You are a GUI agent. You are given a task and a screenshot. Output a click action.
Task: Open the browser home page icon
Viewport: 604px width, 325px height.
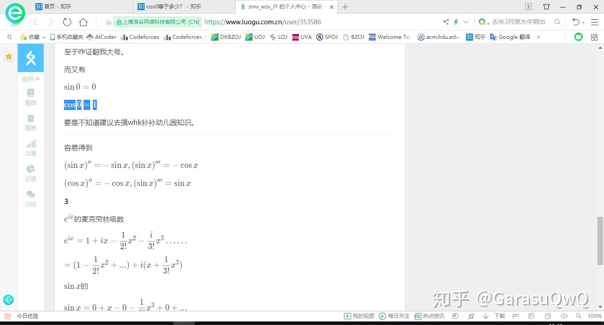click(83, 22)
